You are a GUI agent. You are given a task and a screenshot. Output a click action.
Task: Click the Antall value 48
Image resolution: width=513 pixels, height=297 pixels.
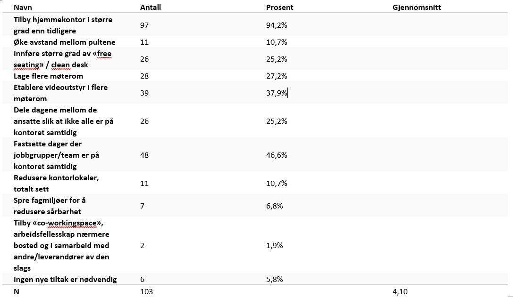(144, 155)
